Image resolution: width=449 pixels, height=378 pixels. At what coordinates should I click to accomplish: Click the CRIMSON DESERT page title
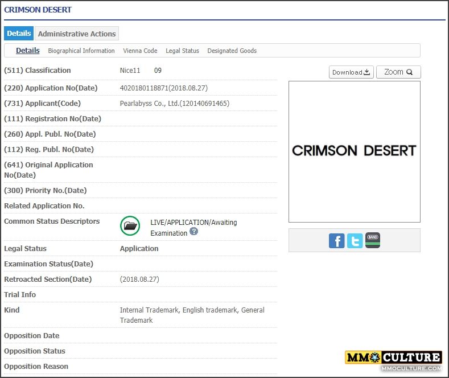[x=38, y=10]
